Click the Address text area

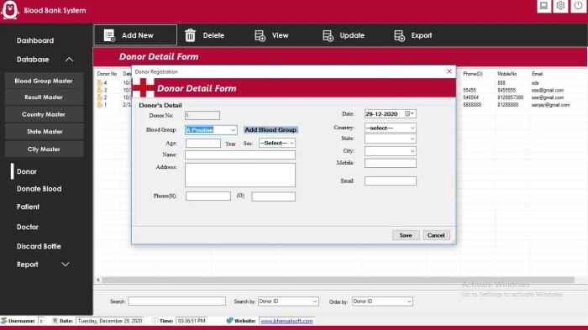240,175
